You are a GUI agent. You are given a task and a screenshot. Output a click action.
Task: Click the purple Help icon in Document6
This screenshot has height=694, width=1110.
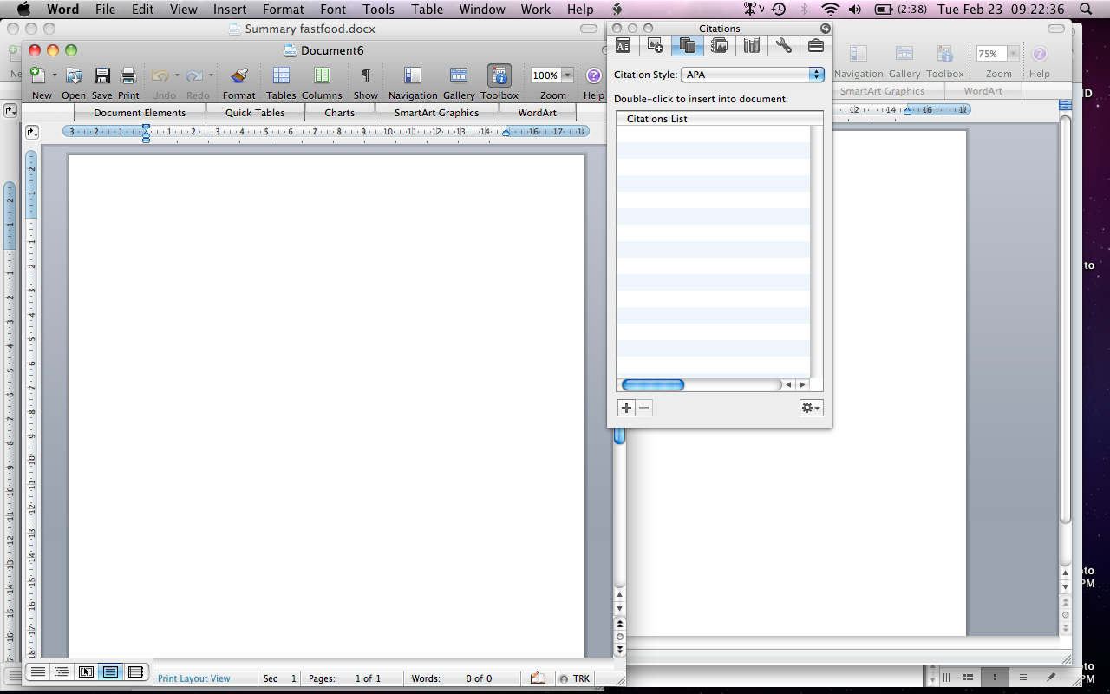point(594,75)
